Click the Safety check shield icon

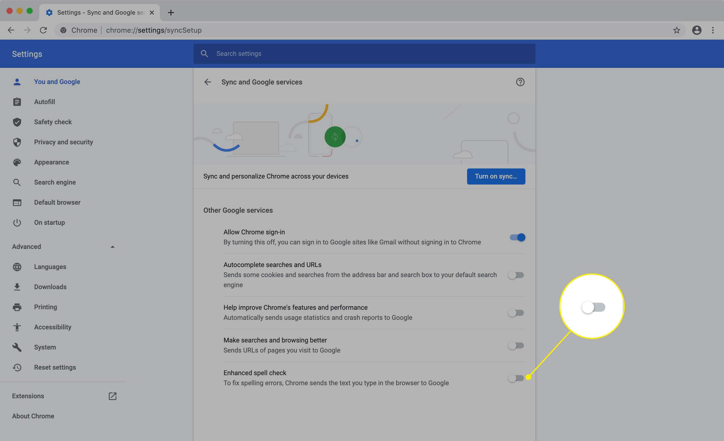tap(17, 122)
